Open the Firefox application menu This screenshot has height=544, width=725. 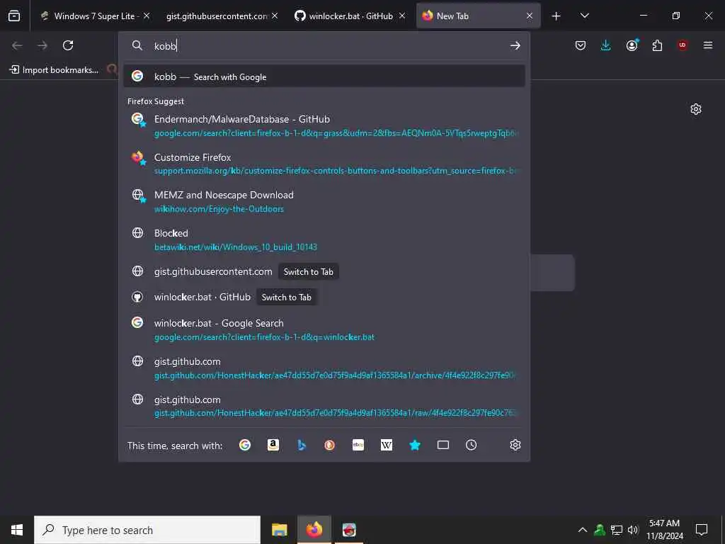tap(708, 45)
